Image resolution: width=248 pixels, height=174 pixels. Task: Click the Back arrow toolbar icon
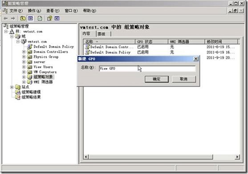(6, 19)
